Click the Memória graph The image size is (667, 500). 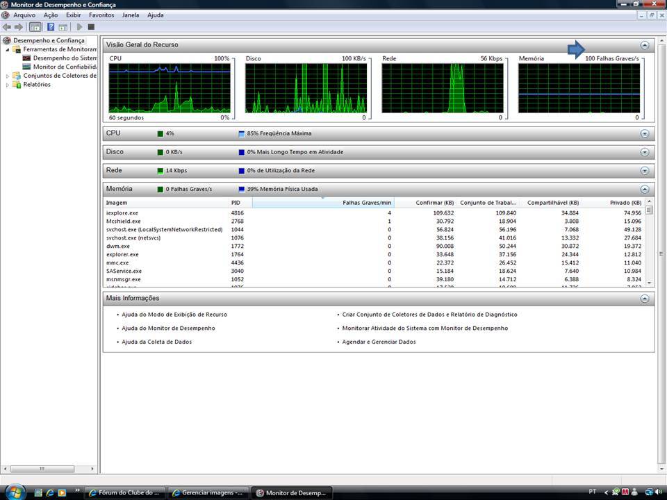pyautogui.click(x=579, y=88)
